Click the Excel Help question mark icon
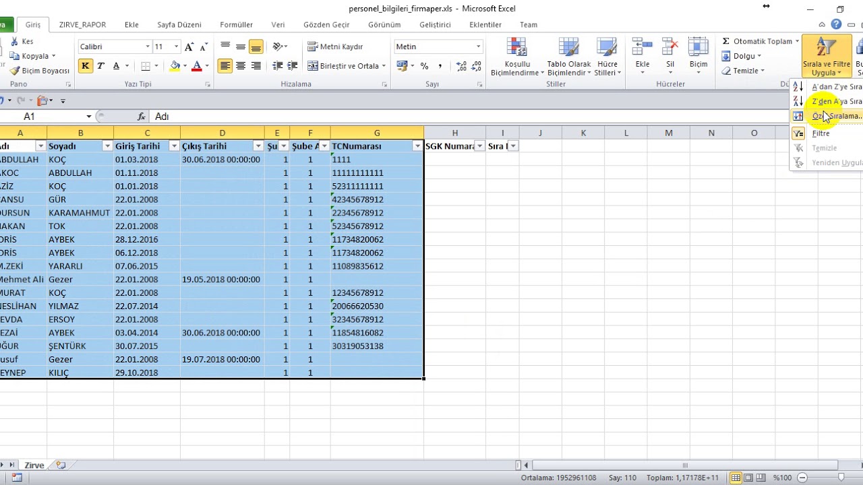This screenshot has width=863, height=485. 836,25
